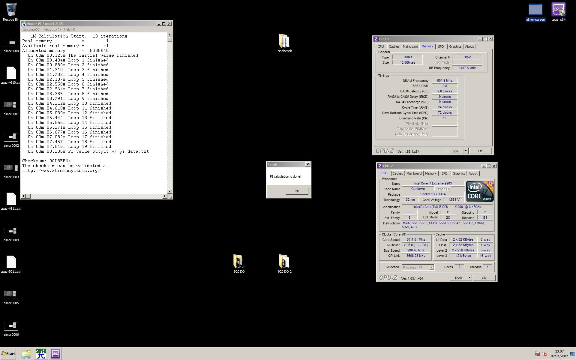Switch to Caches tab in Memory CPU-Z window
This screenshot has width=576, height=360.
point(394,46)
